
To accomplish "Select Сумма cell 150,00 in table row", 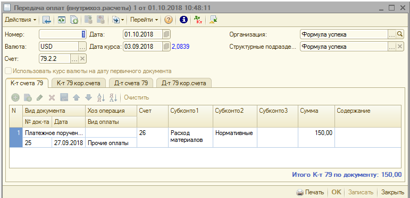I will click(316, 137).
